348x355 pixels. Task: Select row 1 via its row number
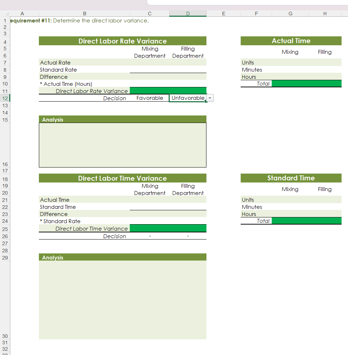click(5, 20)
